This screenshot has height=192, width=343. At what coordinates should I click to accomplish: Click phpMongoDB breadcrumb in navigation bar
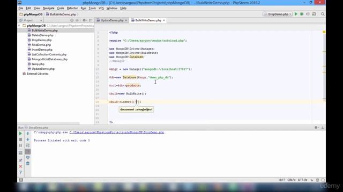coord(31,14)
